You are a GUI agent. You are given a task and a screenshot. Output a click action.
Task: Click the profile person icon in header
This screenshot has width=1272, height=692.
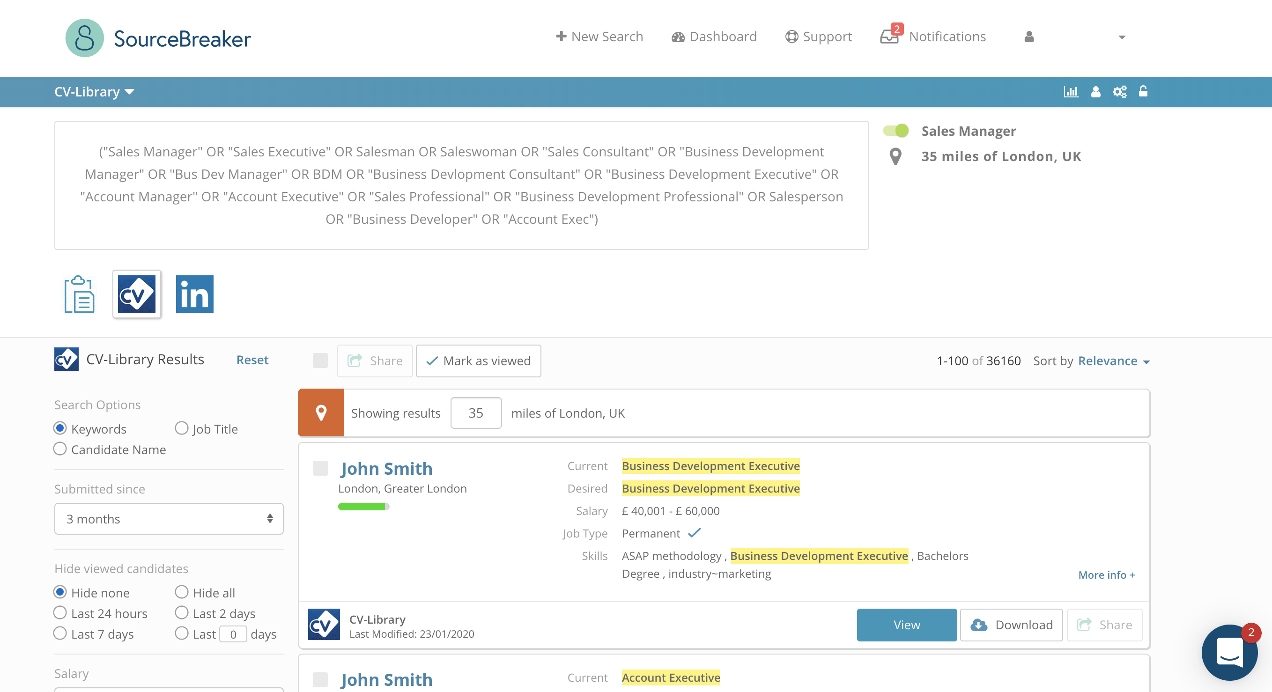click(x=1029, y=37)
